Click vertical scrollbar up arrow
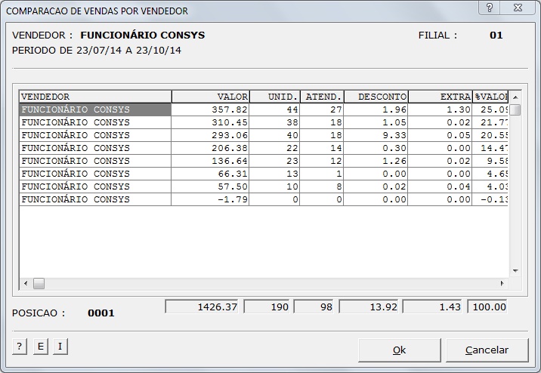Screen dimensions: 541x373 515,97
